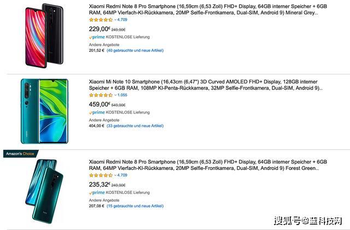
Task: Click star rating of Mineral Grey Redmi listing
Action: (x=100, y=20)
